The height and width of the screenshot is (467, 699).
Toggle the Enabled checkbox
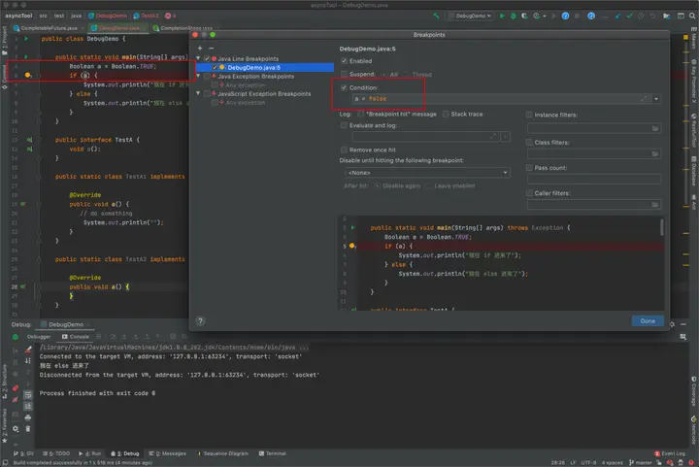[344, 60]
